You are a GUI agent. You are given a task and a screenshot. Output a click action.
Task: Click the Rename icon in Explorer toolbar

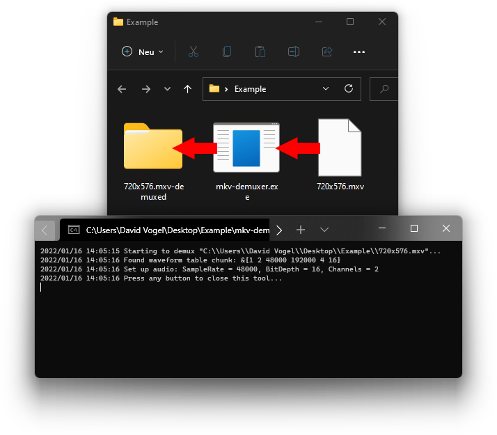tap(294, 52)
